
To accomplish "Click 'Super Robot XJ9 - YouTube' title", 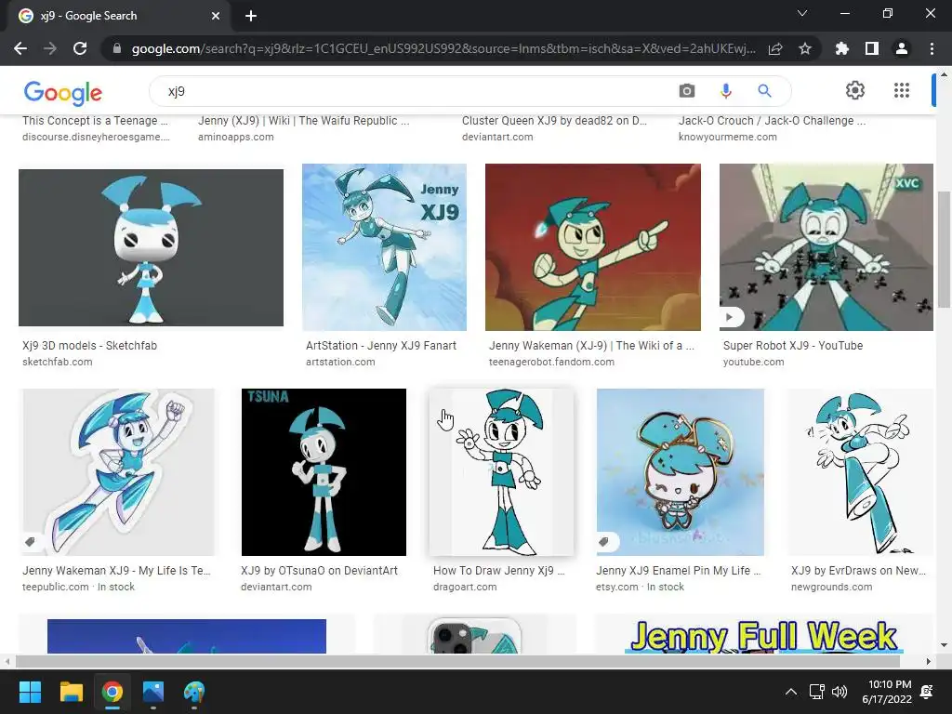I will (793, 346).
